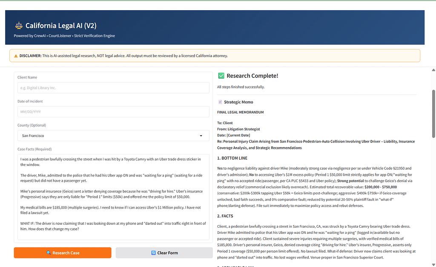The width and height of the screenshot is (436, 267).
Task: Click the 'County (Optional)' label
Action: (32, 125)
